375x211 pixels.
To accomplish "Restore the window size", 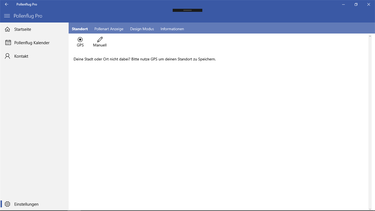I will [x=356, y=4].
